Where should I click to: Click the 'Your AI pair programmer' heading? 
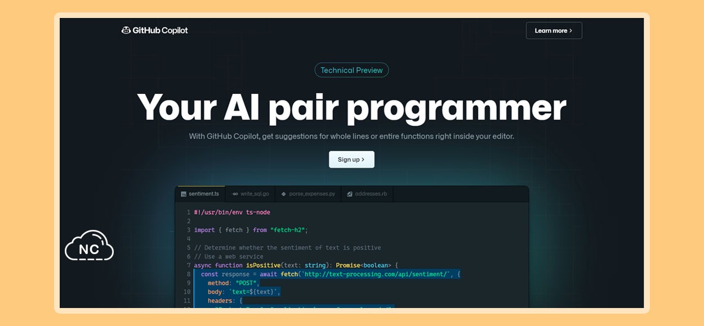[351, 107]
